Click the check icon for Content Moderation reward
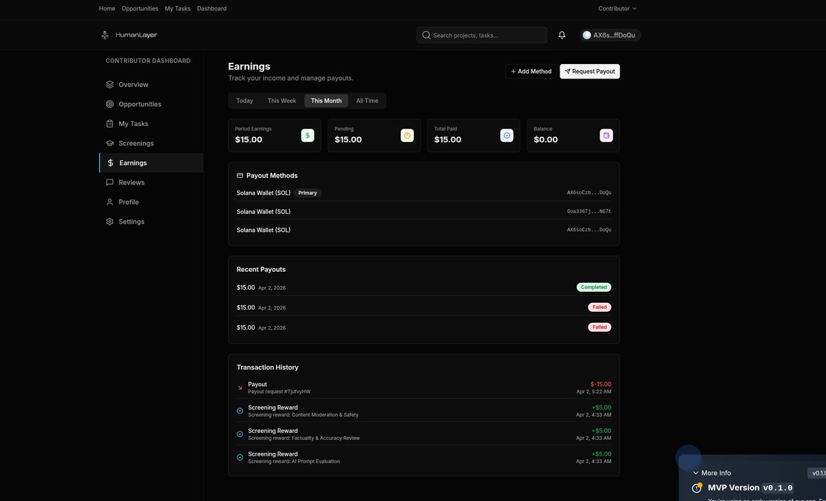This screenshot has height=501, width=826. coord(240,411)
